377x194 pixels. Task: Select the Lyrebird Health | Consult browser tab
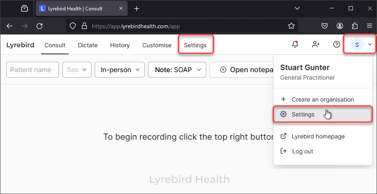[x=82, y=8]
